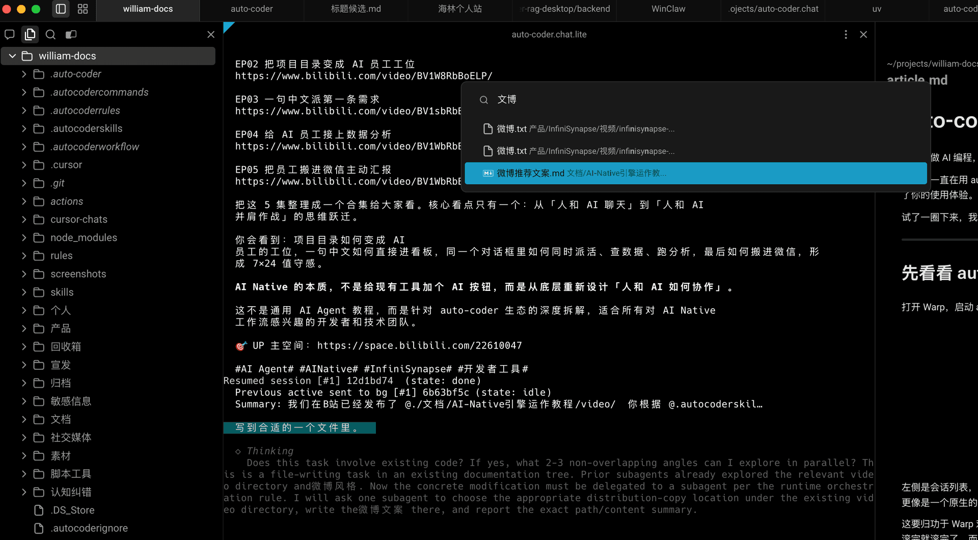Select the 认知纠错 folder row
Screen dimensions: 978x540
coord(108,492)
